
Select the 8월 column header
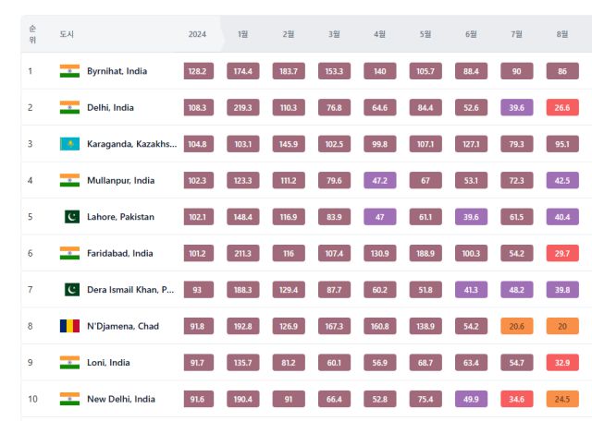click(x=562, y=34)
